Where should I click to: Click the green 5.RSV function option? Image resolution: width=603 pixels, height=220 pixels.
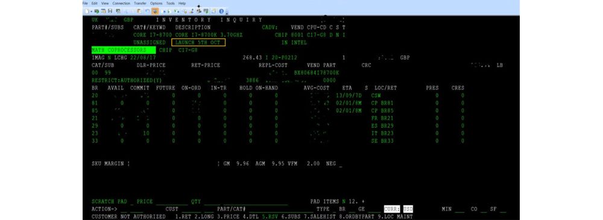[270, 216]
